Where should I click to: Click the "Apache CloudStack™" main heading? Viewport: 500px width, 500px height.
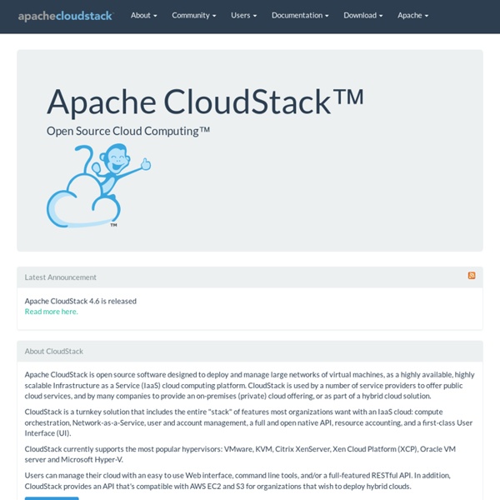[x=205, y=101]
